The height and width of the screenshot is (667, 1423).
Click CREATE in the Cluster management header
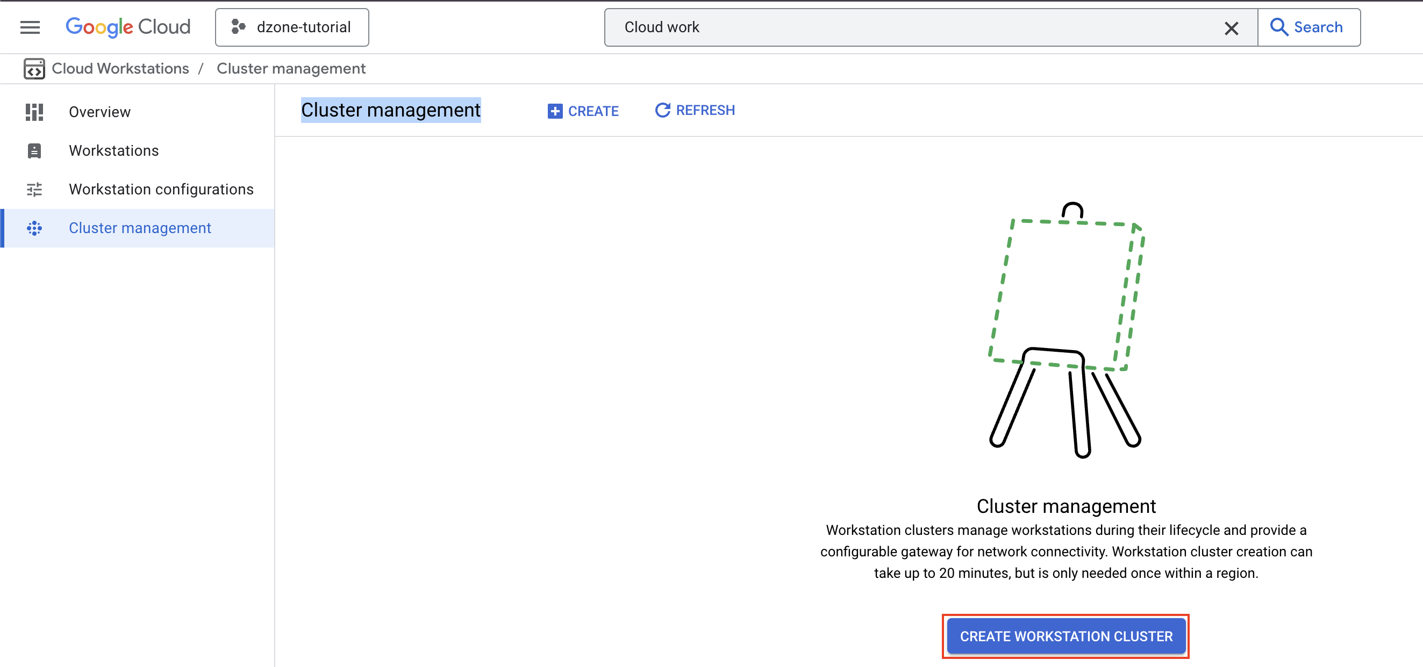tap(583, 110)
